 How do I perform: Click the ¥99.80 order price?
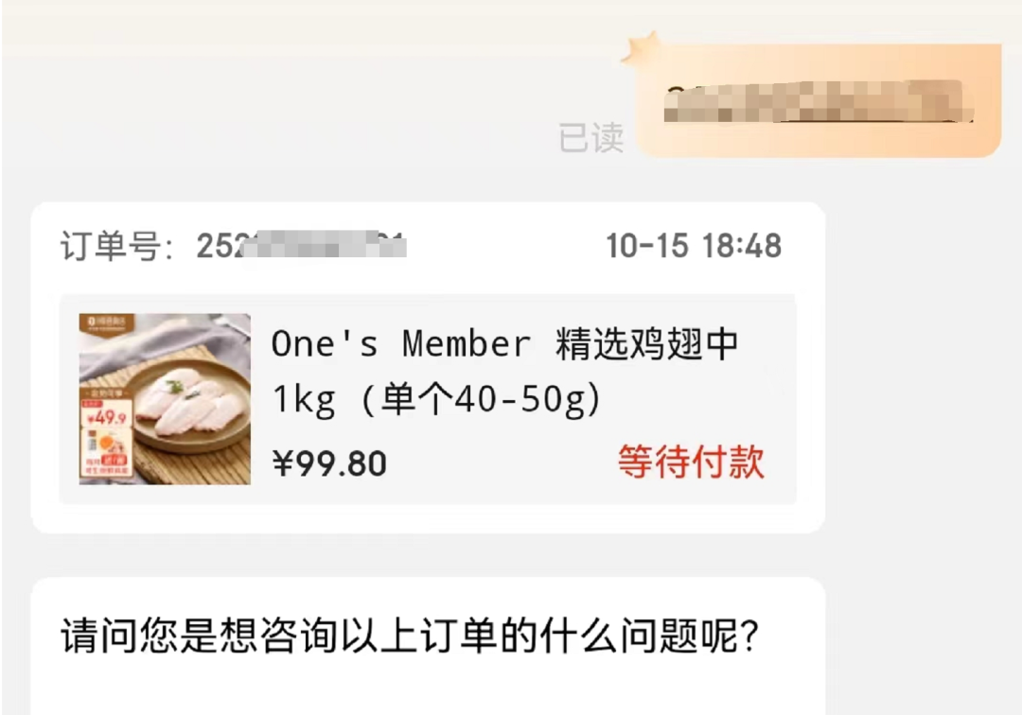pyautogui.click(x=329, y=463)
